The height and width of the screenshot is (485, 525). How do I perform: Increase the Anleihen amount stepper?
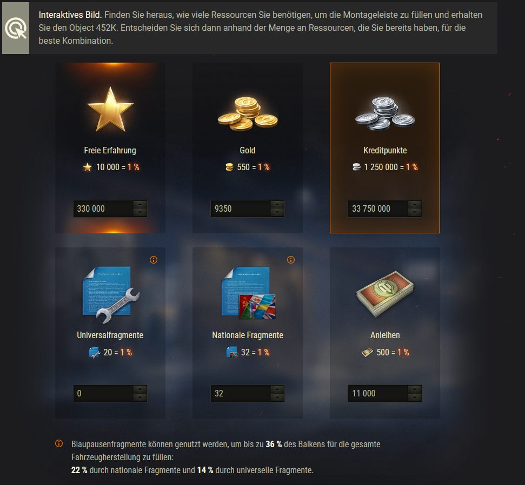click(x=415, y=389)
